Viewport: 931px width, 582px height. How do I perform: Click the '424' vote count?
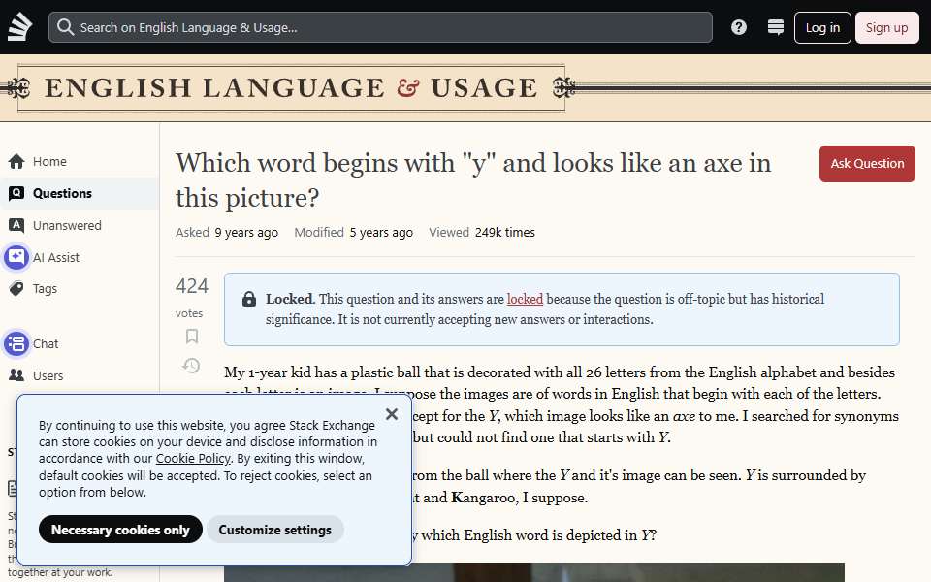tap(192, 286)
